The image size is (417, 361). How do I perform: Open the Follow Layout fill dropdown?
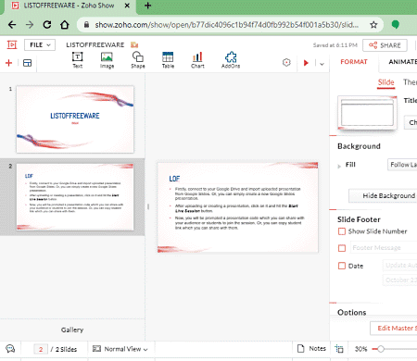[x=402, y=165]
